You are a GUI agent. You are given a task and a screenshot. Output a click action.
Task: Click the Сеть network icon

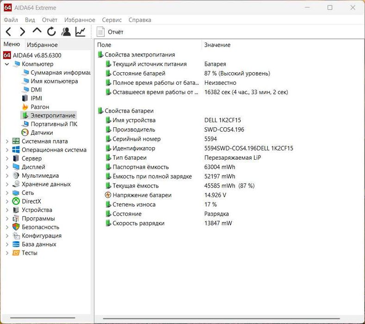coord(16,193)
